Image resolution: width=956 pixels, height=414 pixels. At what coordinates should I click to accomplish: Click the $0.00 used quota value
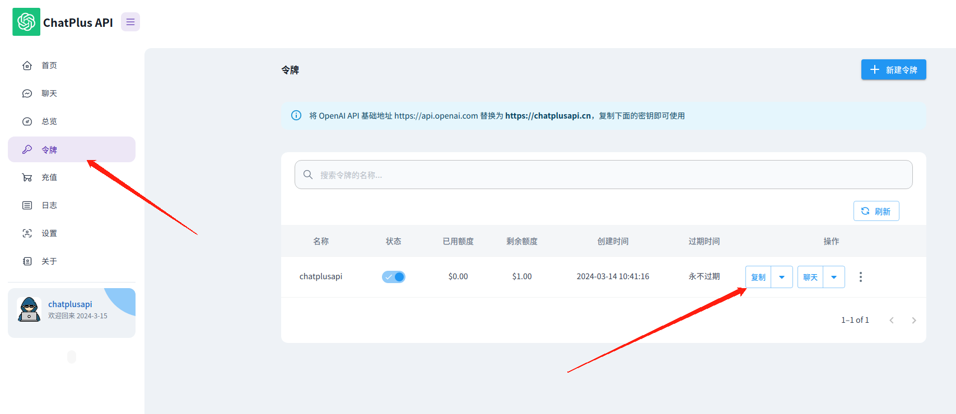pyautogui.click(x=458, y=276)
